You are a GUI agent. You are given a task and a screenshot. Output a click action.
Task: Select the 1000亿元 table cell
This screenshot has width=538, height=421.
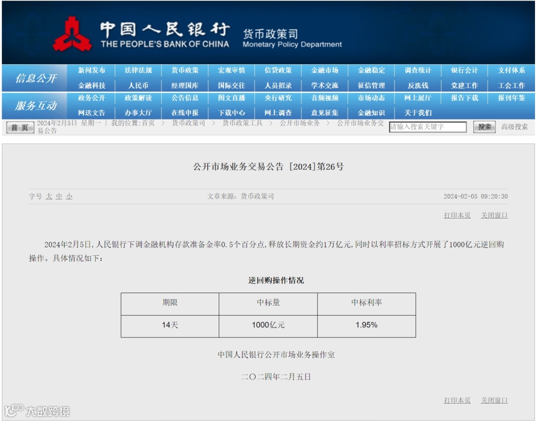click(x=269, y=326)
